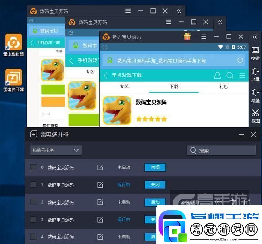
Task: Go back using arrow beside 手机游戏下载 in front window
Action: [106, 76]
